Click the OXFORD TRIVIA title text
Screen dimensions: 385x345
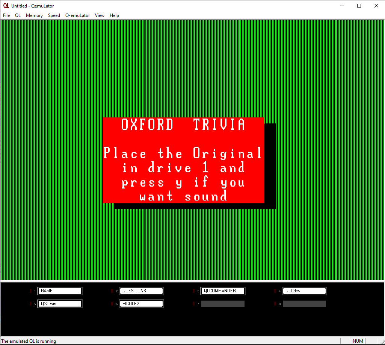click(183, 124)
